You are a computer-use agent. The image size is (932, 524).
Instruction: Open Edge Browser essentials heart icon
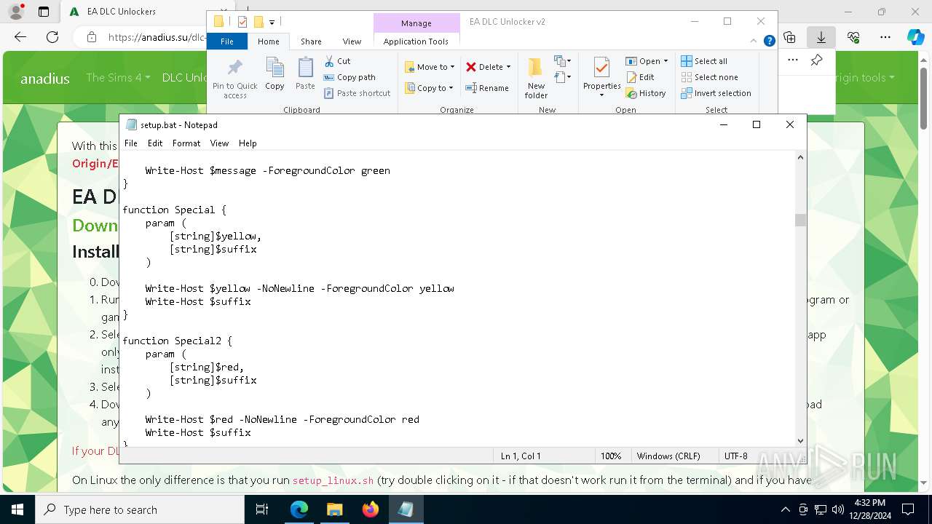click(853, 37)
